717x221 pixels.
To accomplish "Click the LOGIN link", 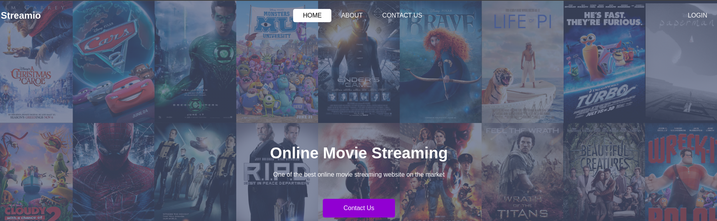I will [x=697, y=16].
